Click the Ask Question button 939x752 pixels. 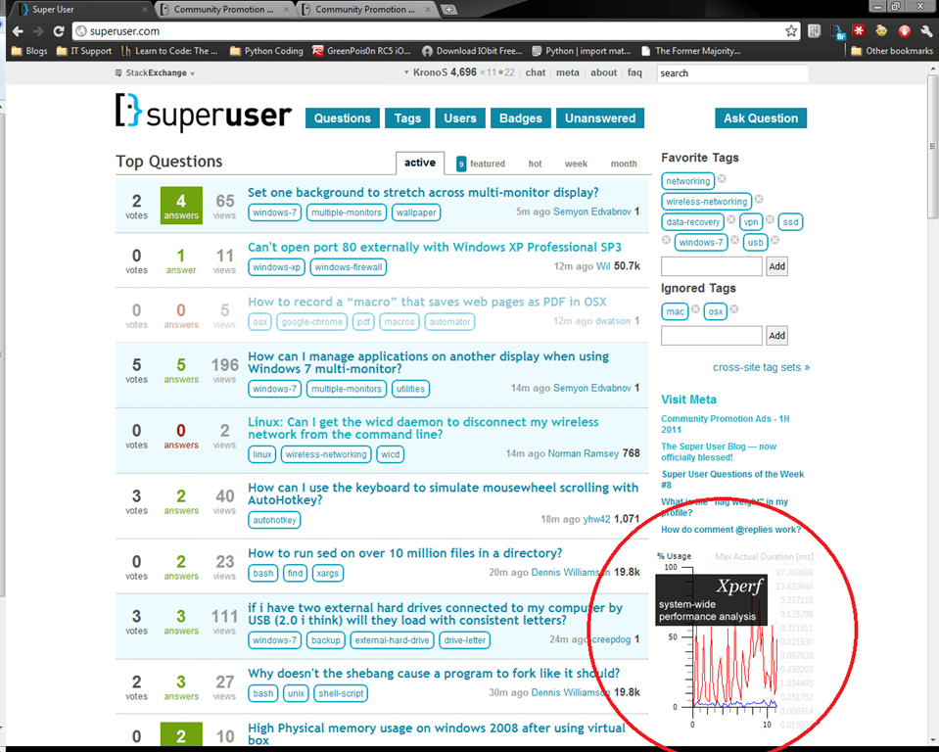click(x=761, y=117)
